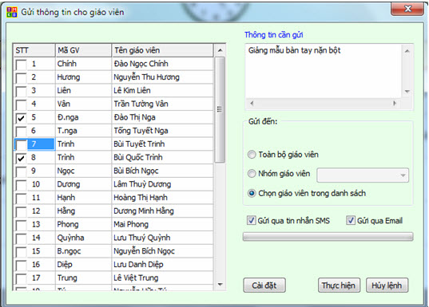This screenshot has height=307, width=429.
Task: Click the name Lê Việt Trung
Action: (136, 277)
